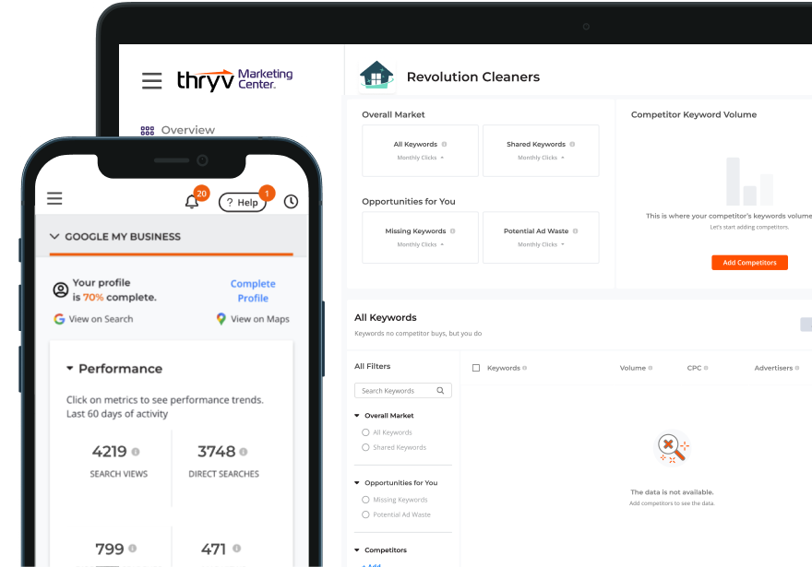Viewport: 812px width, 567px height.
Task: Collapse the GOOGLE MY BUSINESS section chevron
Action: 54,236
